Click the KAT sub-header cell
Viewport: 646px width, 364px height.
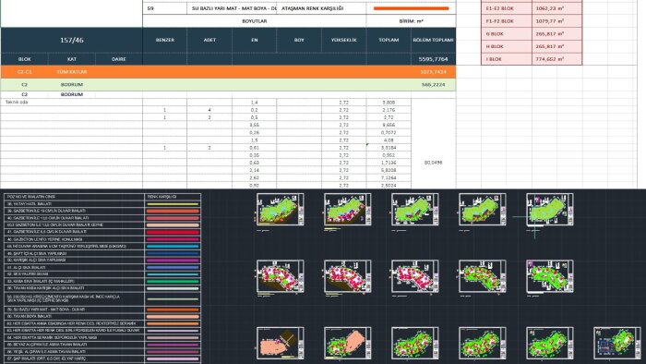72,59
